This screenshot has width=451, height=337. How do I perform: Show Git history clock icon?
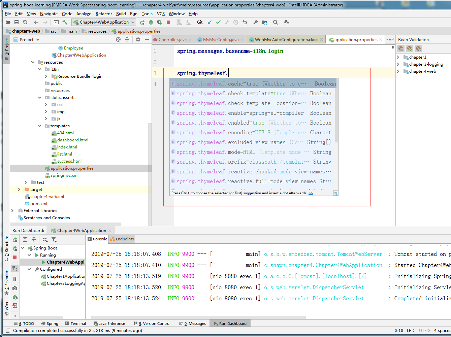pyautogui.click(x=236, y=22)
